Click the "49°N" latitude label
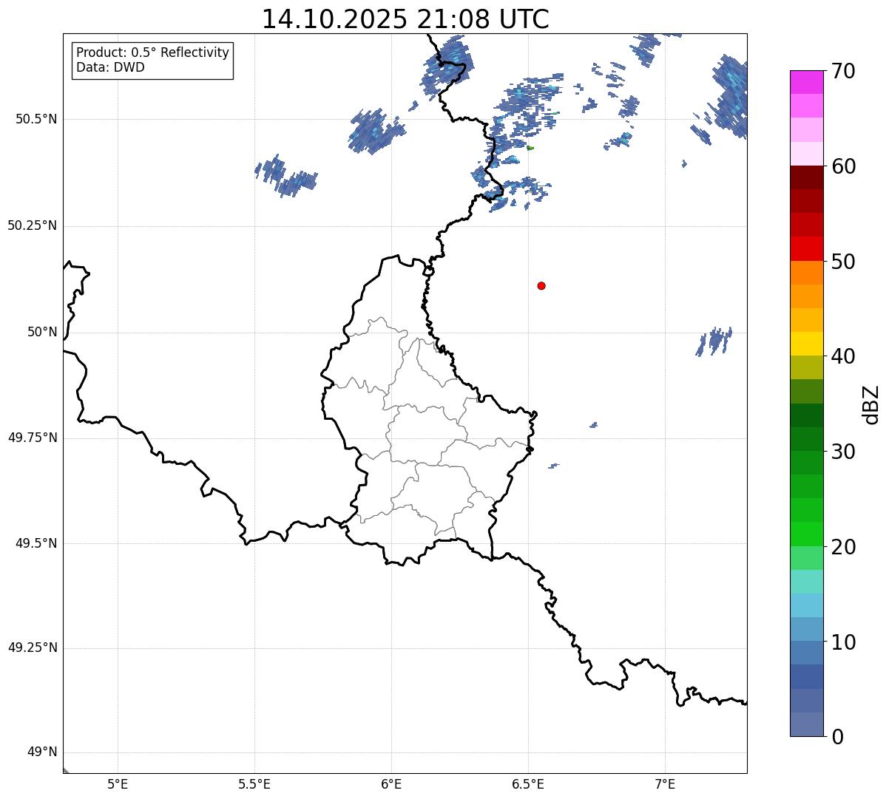Viewport: 889px width, 799px height. (x=42, y=752)
